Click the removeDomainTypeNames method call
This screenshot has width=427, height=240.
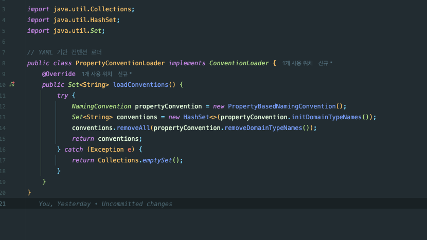point(263,128)
